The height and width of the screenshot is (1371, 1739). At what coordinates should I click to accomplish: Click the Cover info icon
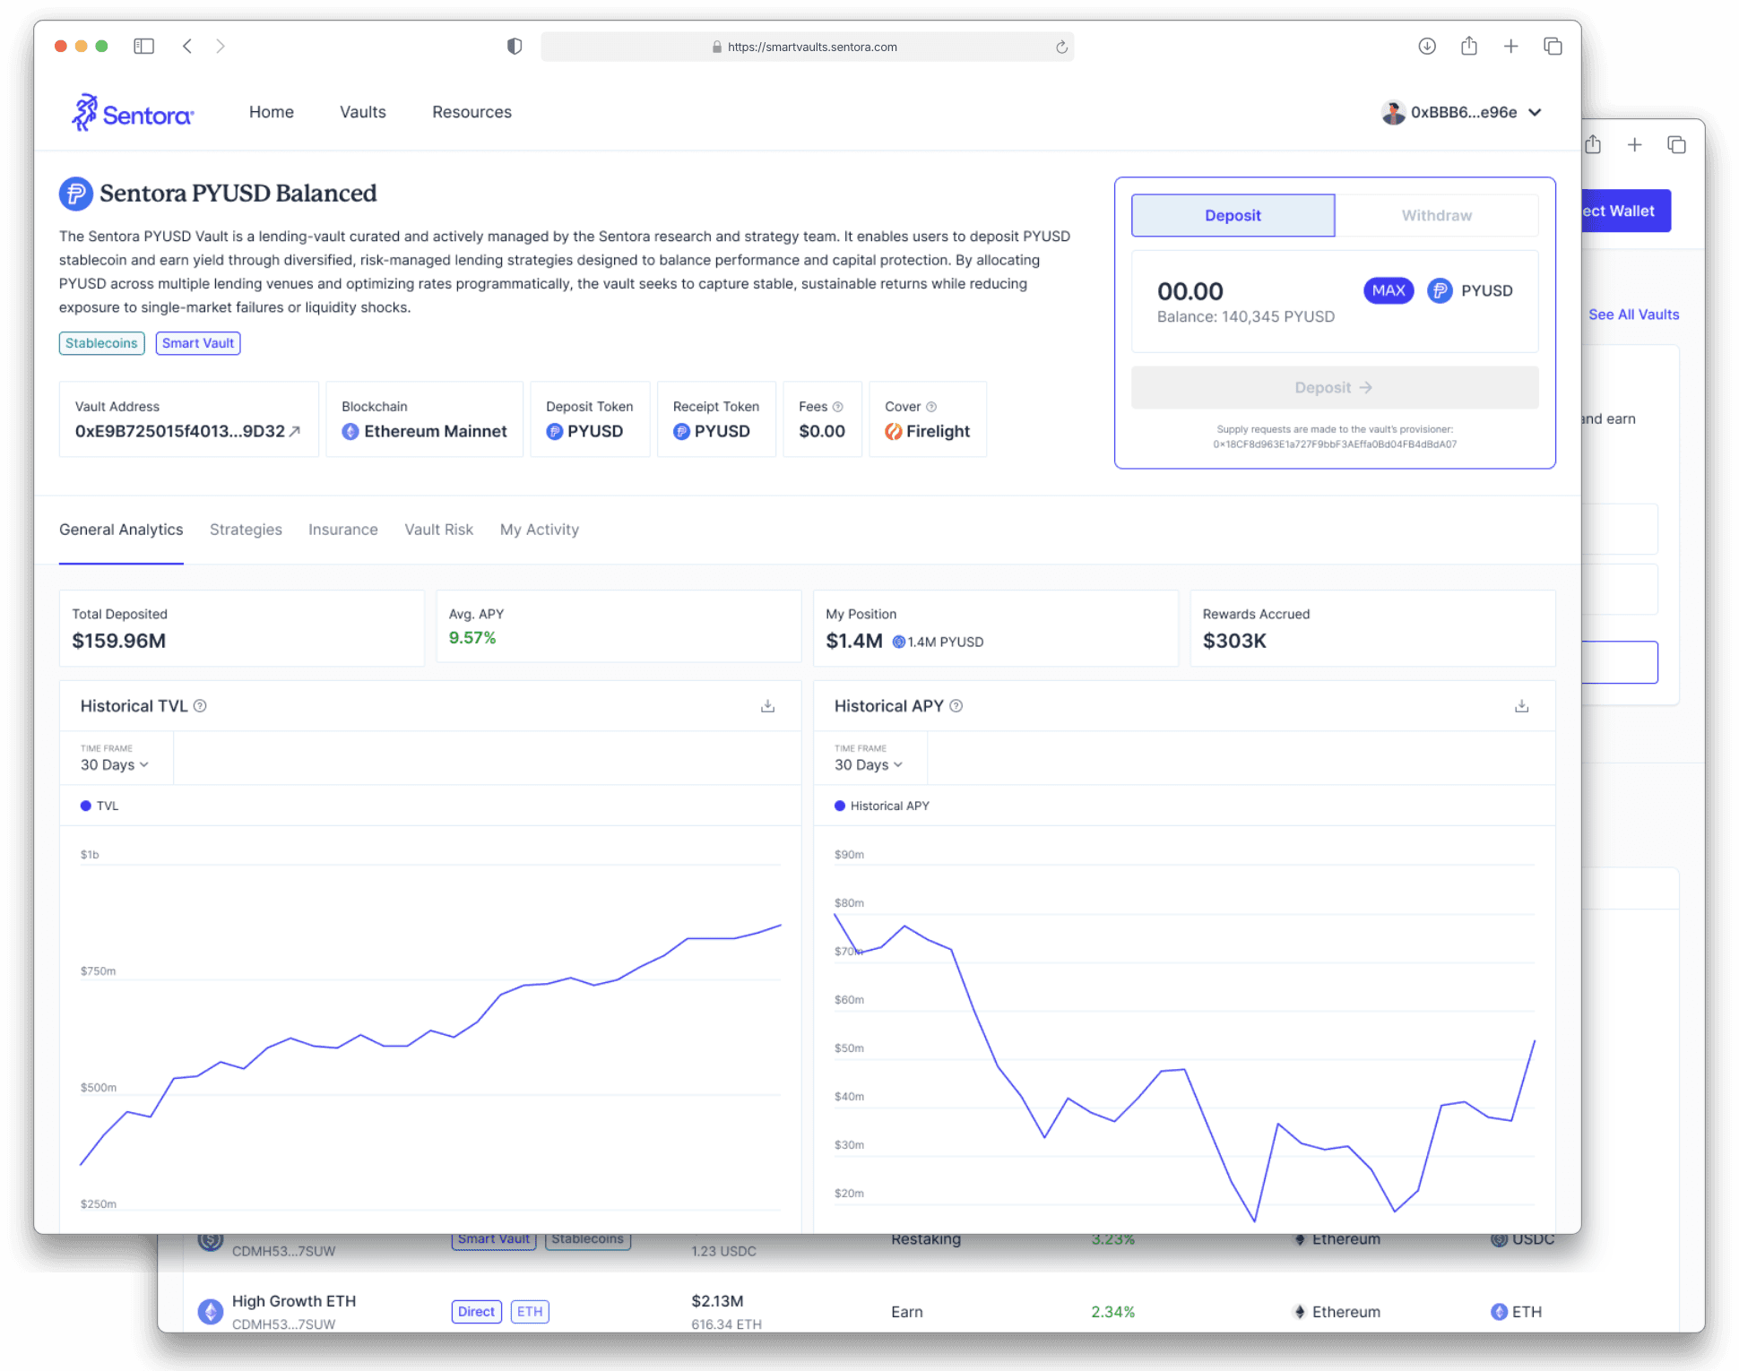click(x=931, y=407)
